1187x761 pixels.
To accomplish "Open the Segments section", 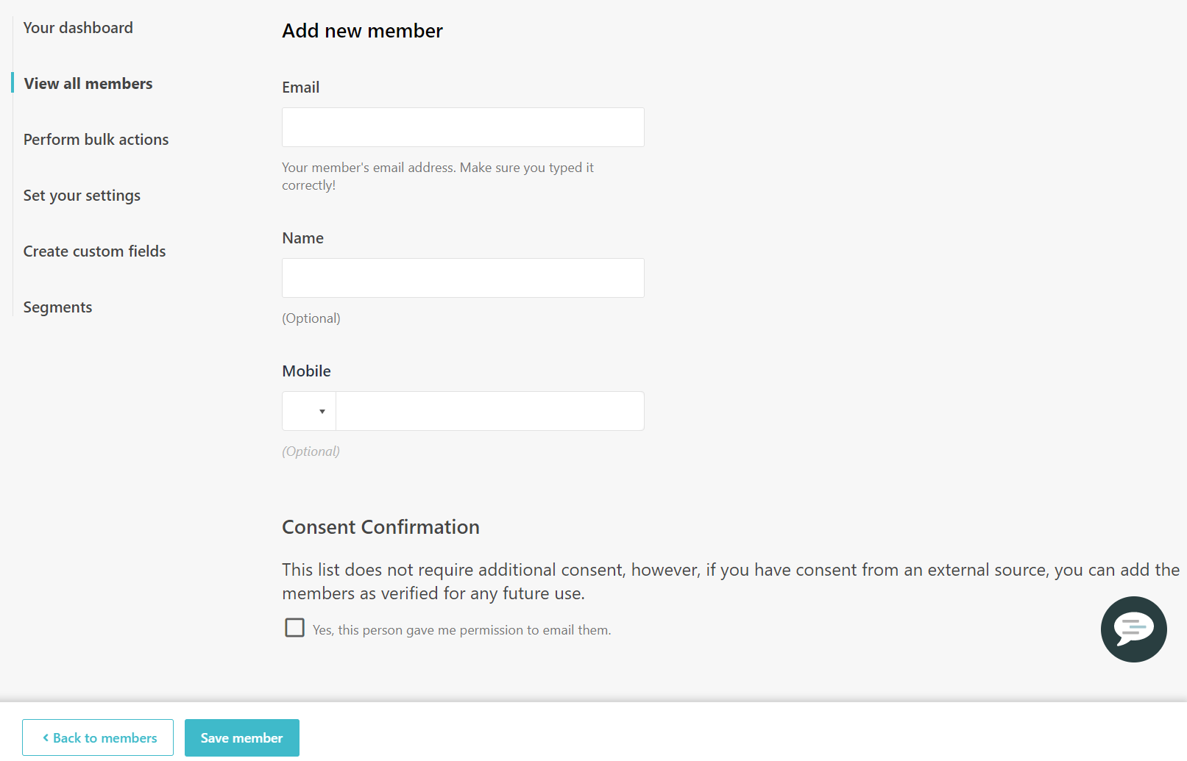I will [x=57, y=307].
